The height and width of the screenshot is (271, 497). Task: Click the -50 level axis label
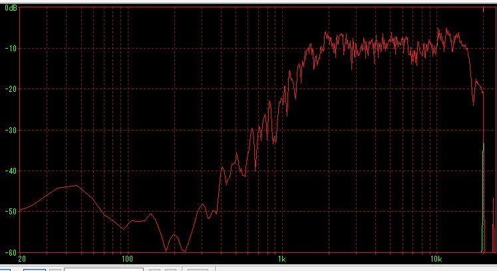tap(11, 212)
